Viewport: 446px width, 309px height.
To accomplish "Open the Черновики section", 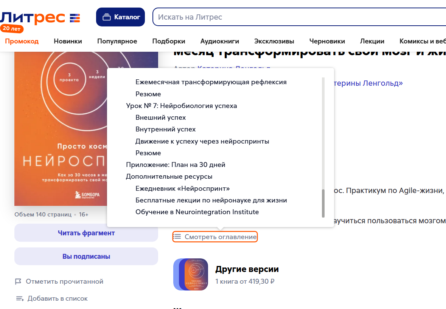I will coord(327,41).
